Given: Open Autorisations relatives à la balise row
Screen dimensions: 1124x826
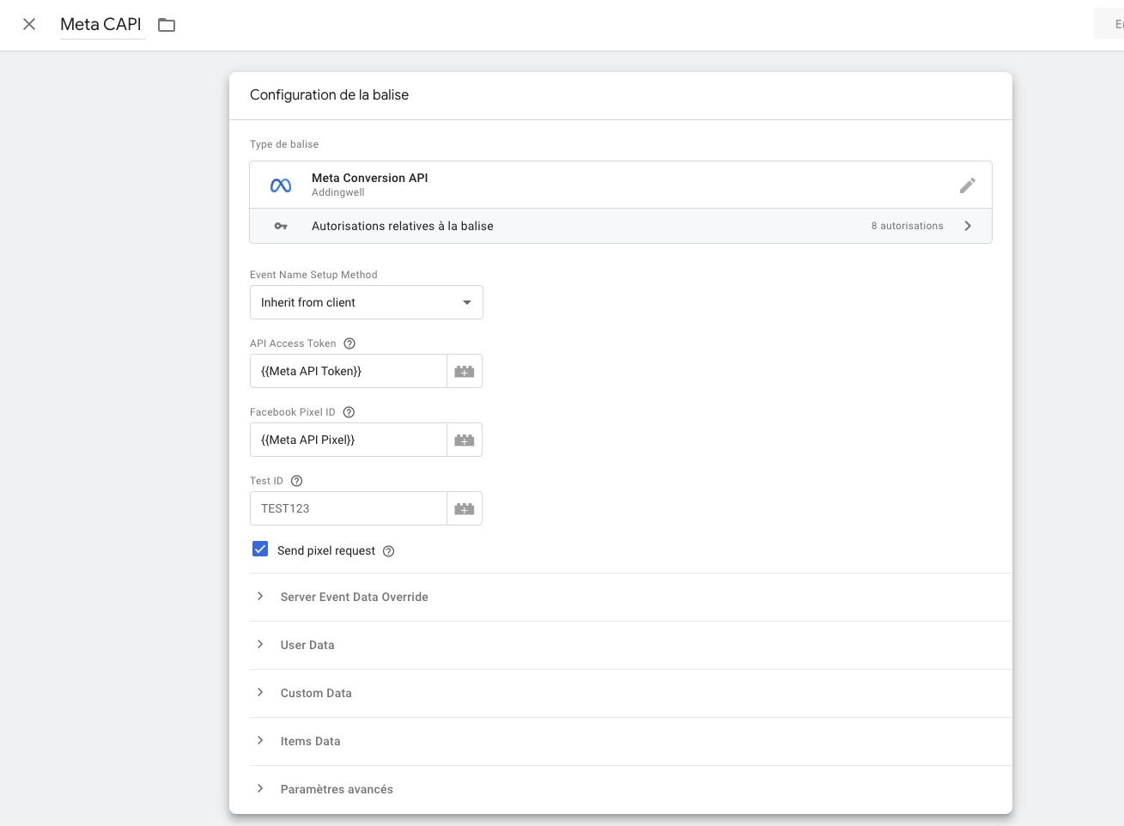Looking at the screenshot, I should point(621,226).
